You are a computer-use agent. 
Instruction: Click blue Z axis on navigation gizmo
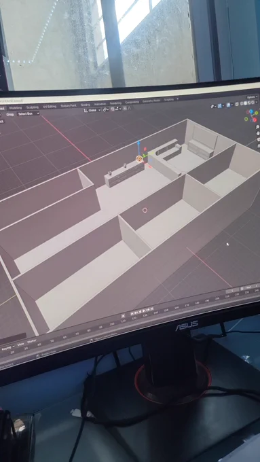[251, 111]
